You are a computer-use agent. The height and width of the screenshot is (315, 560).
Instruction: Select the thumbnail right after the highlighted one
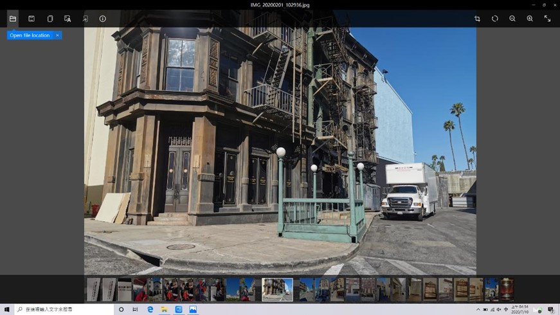tap(307, 289)
